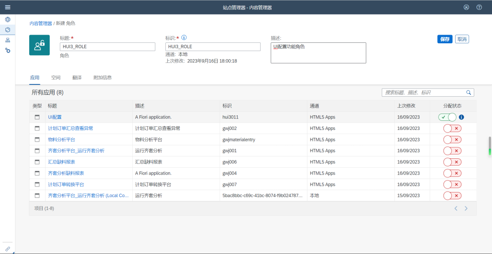Switch to the 空间 tab
Screen dimensions: 492x254
(x=56, y=78)
